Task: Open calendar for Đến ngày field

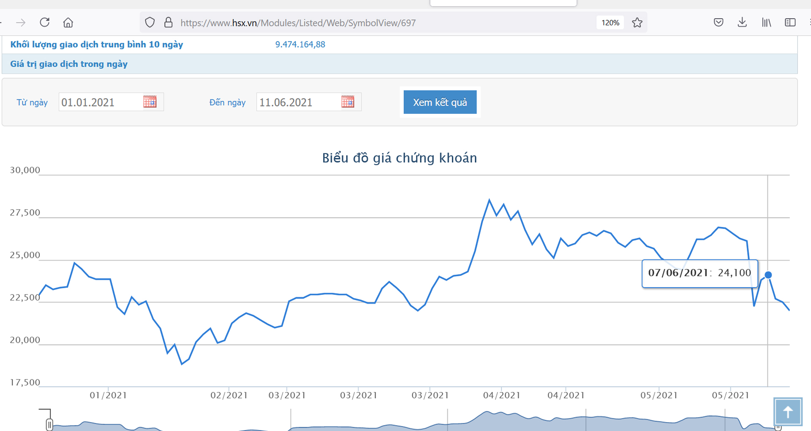Action: click(x=348, y=102)
